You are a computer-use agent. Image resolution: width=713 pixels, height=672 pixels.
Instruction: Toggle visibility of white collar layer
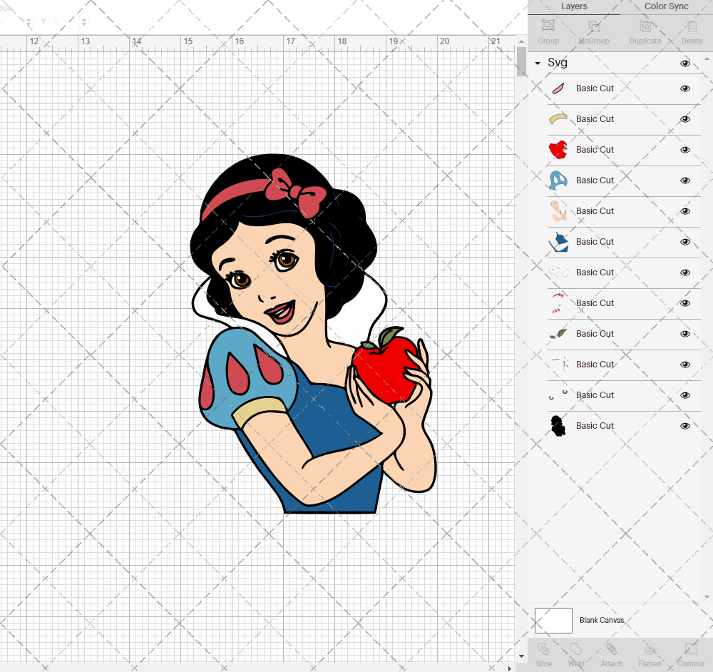684,273
